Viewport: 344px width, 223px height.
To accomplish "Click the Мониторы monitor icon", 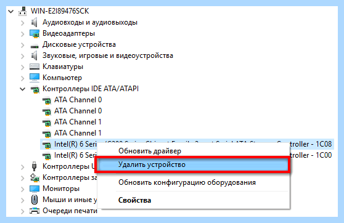I will [x=35, y=189].
